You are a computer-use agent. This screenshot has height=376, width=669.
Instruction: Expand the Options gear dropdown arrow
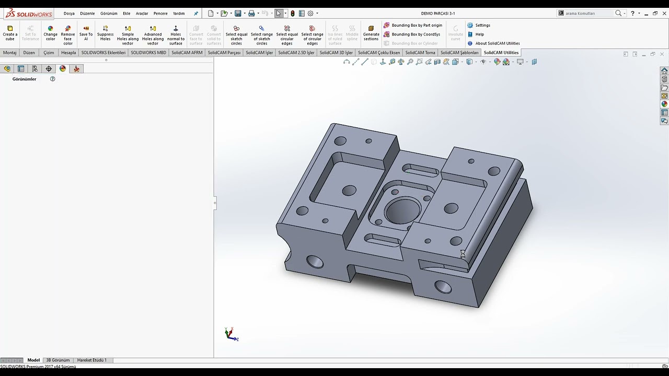317,14
